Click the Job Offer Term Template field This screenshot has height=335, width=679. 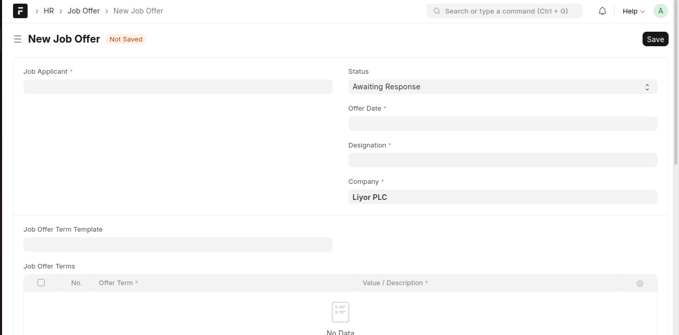pyautogui.click(x=178, y=245)
